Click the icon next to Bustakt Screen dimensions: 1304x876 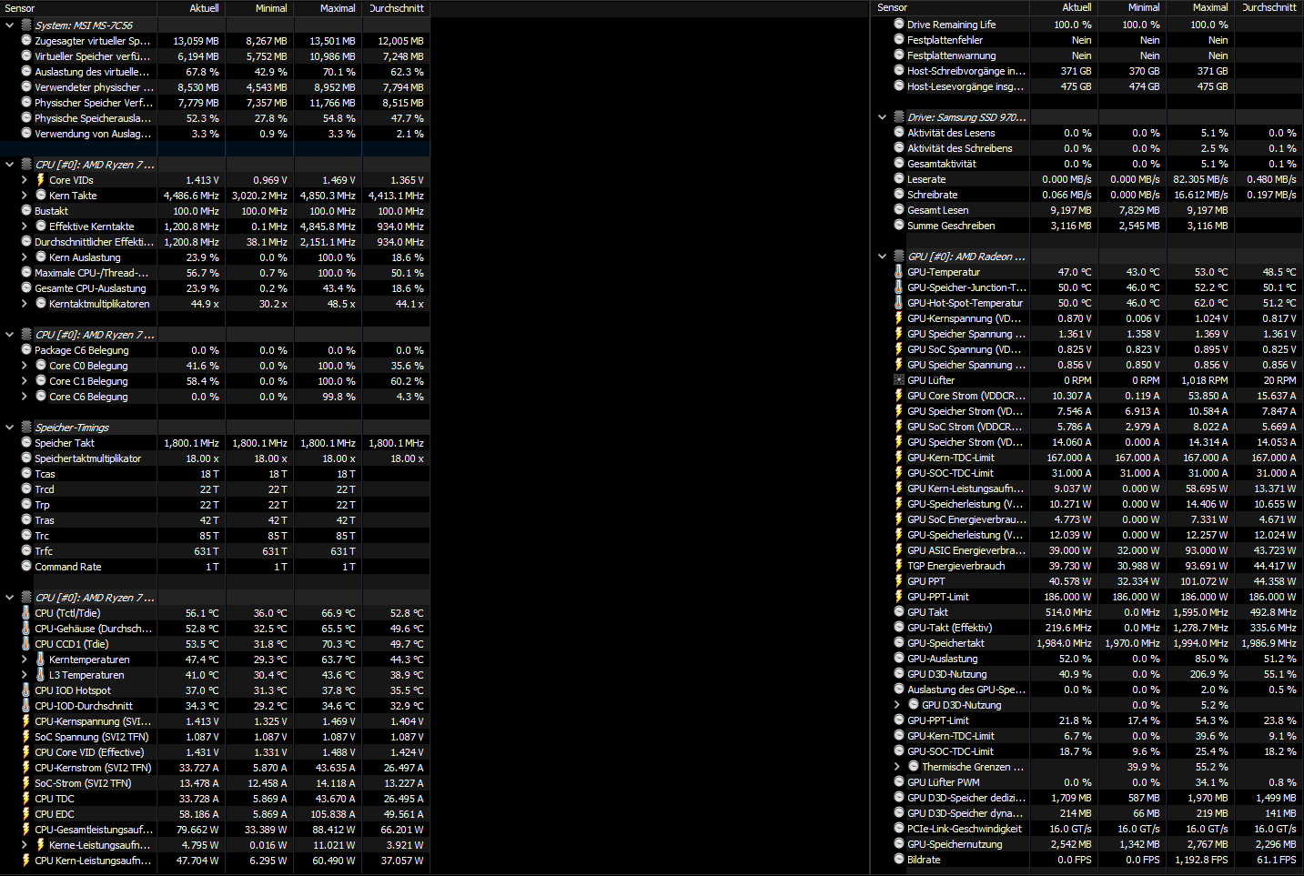click(x=26, y=211)
